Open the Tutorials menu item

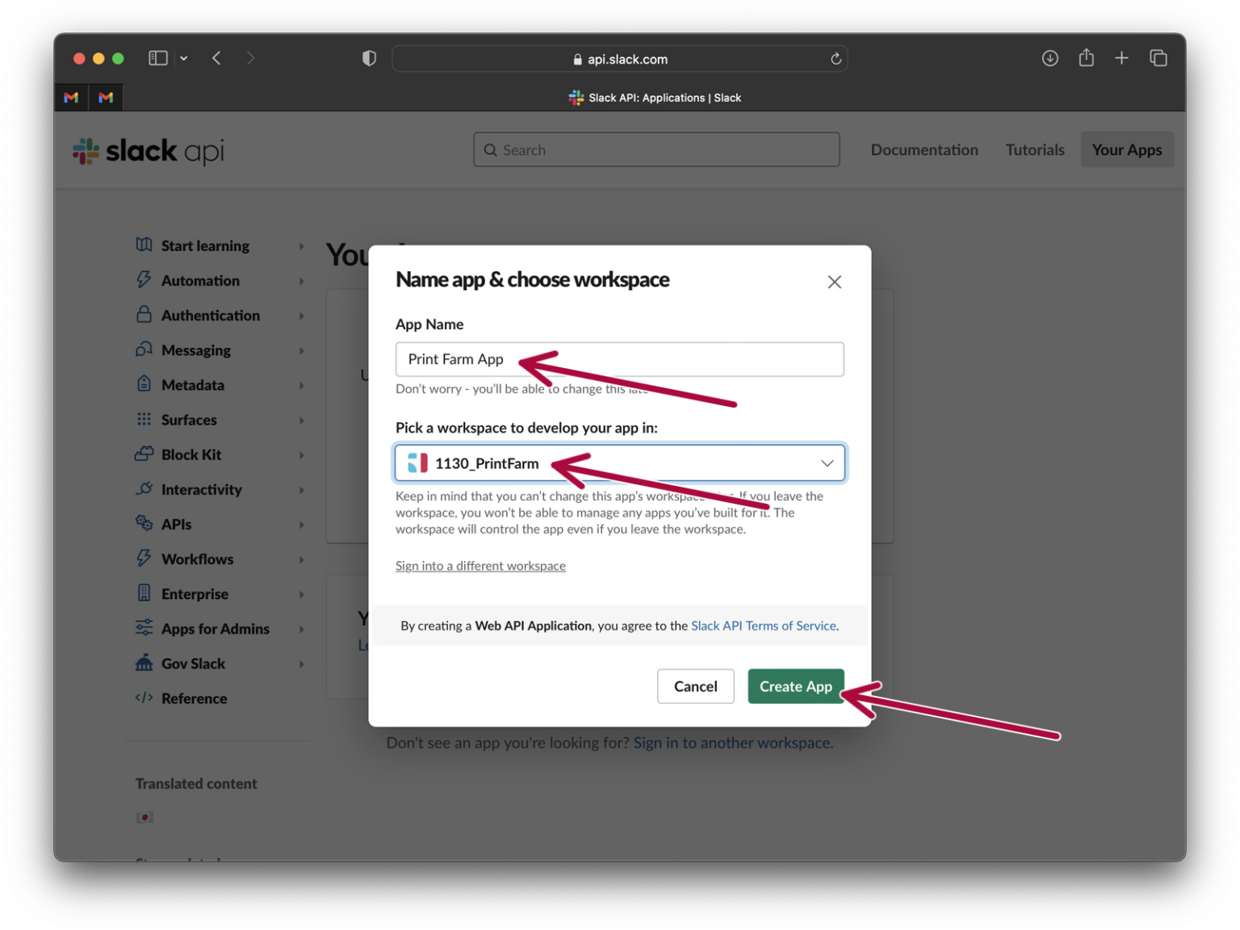click(1034, 149)
